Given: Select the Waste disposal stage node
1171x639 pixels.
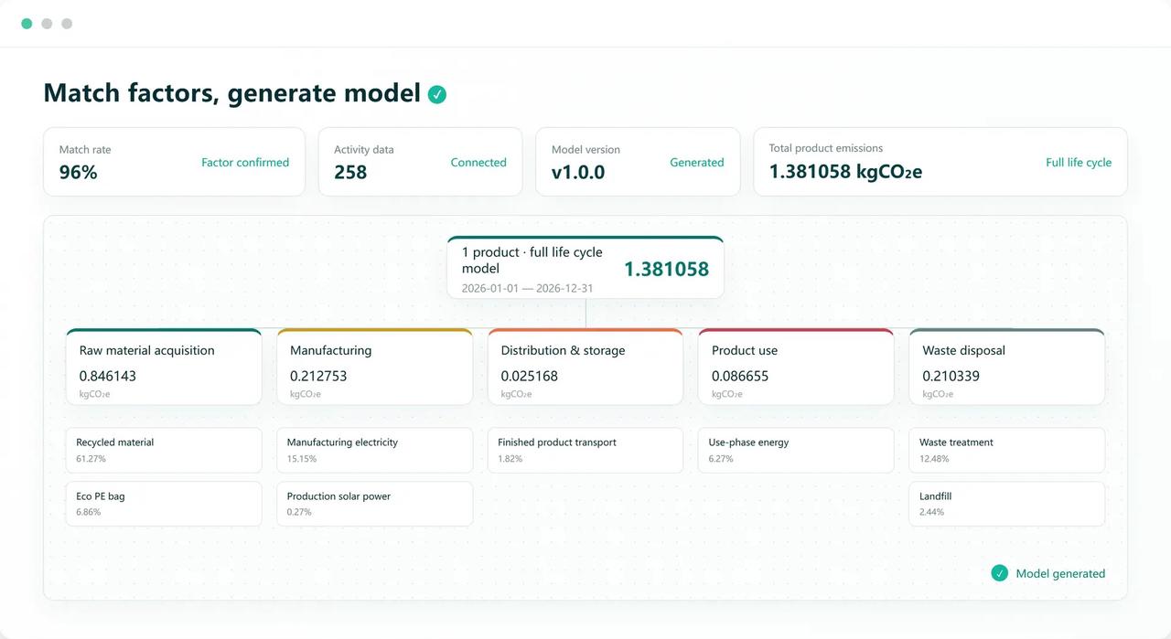Looking at the screenshot, I should point(1007,367).
